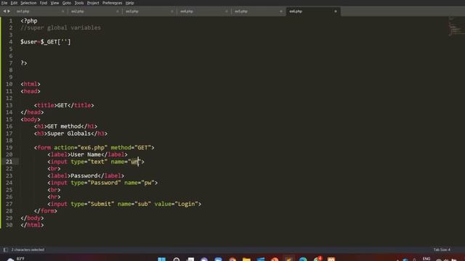The image size is (465, 261).
Task: Click the "</head>" closing tag on line 14
Action: click(x=32, y=112)
